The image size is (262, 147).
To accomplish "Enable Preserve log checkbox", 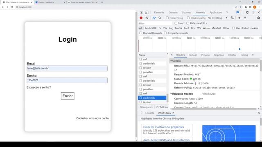I will click(x=167, y=18).
